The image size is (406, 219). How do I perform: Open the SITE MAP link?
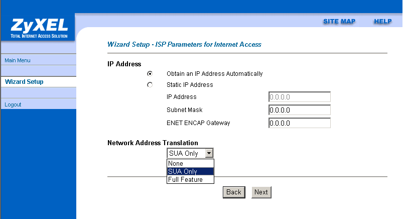[x=339, y=22]
